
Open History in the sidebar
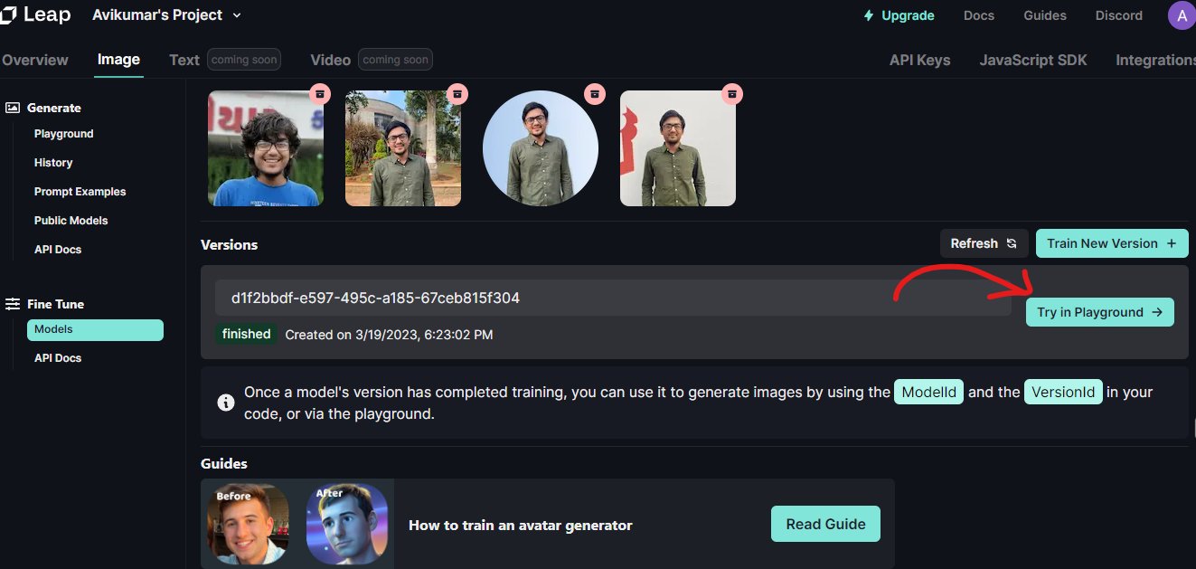point(53,163)
